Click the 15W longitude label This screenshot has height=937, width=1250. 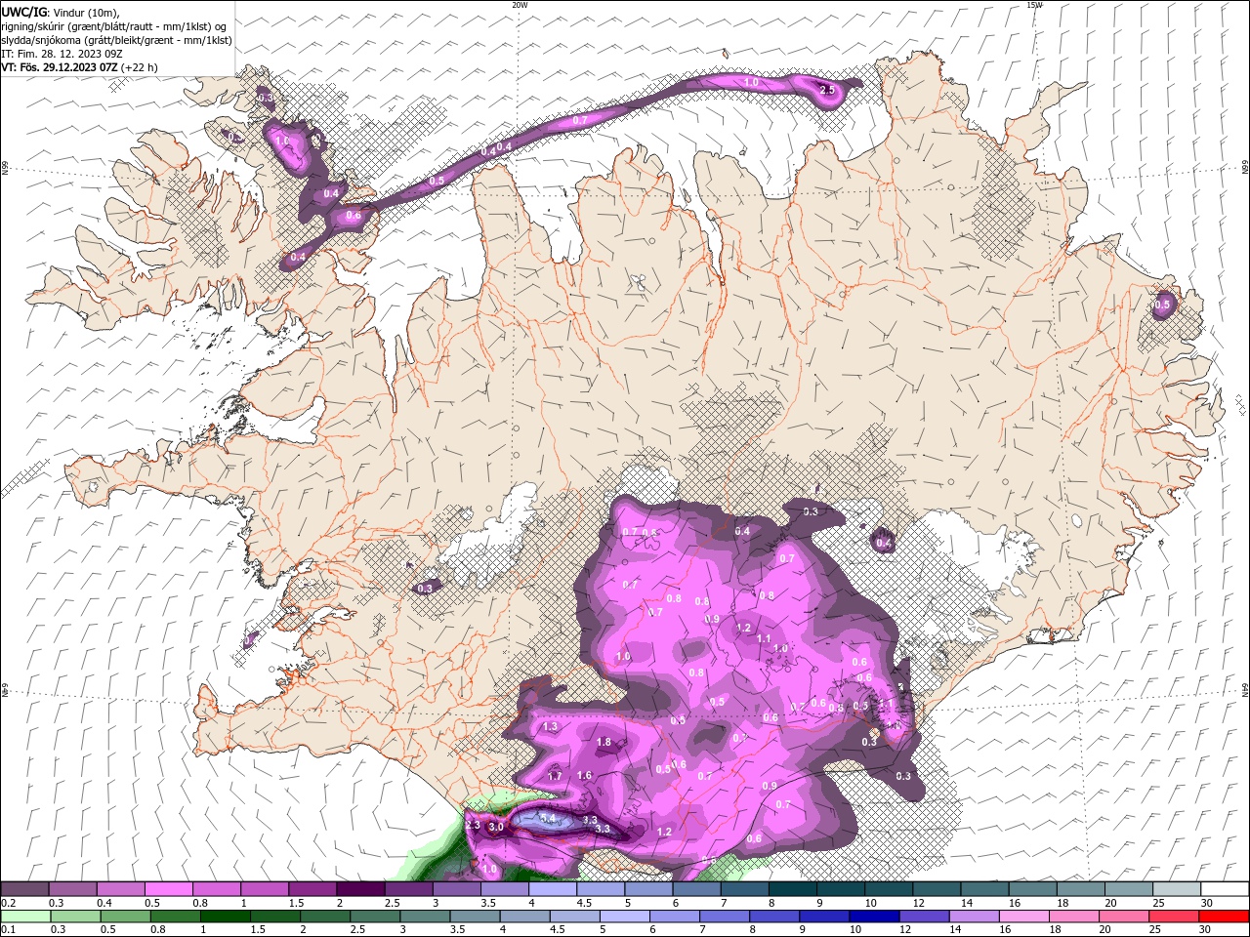tap(1034, 5)
